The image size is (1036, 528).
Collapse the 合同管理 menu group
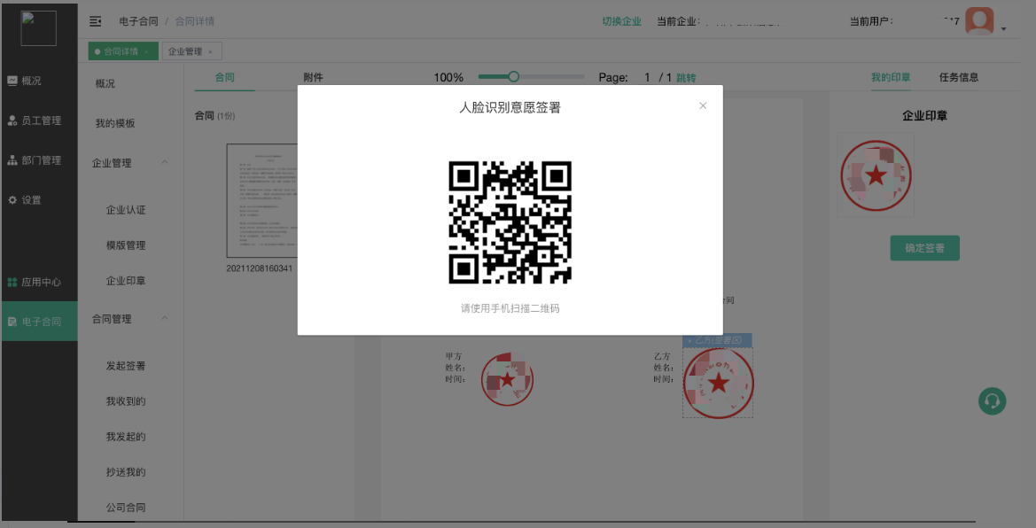click(x=165, y=319)
